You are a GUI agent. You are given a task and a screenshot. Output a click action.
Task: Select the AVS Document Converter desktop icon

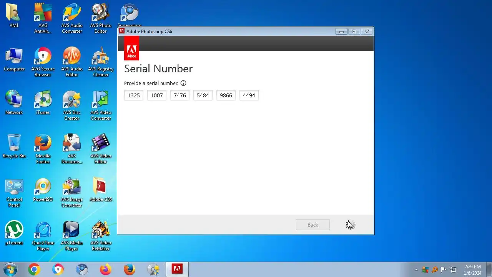coord(72,149)
